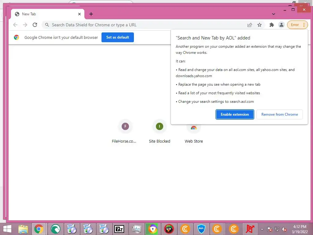Viewport: 313px width, 235px height.
Task: Click the muted volume tray icon
Action: click(284, 229)
